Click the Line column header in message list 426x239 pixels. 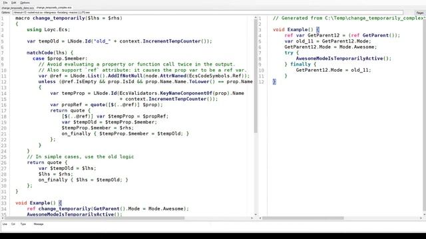point(5,224)
